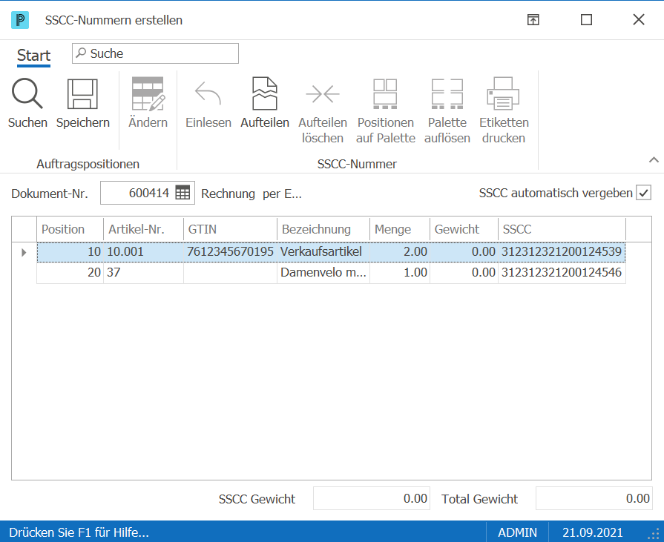The height and width of the screenshot is (542, 664).
Task: Click date 21.09.2021 in status bar
Action: coord(593,532)
